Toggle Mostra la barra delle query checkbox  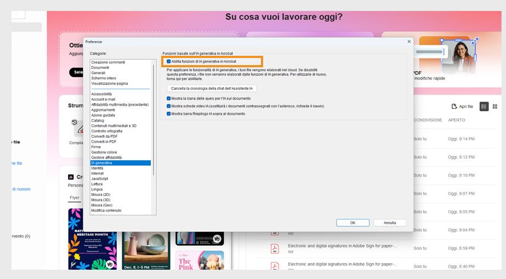[x=168, y=98]
